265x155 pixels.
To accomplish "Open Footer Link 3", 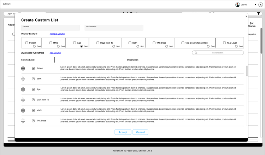I will (x=146, y=151).
